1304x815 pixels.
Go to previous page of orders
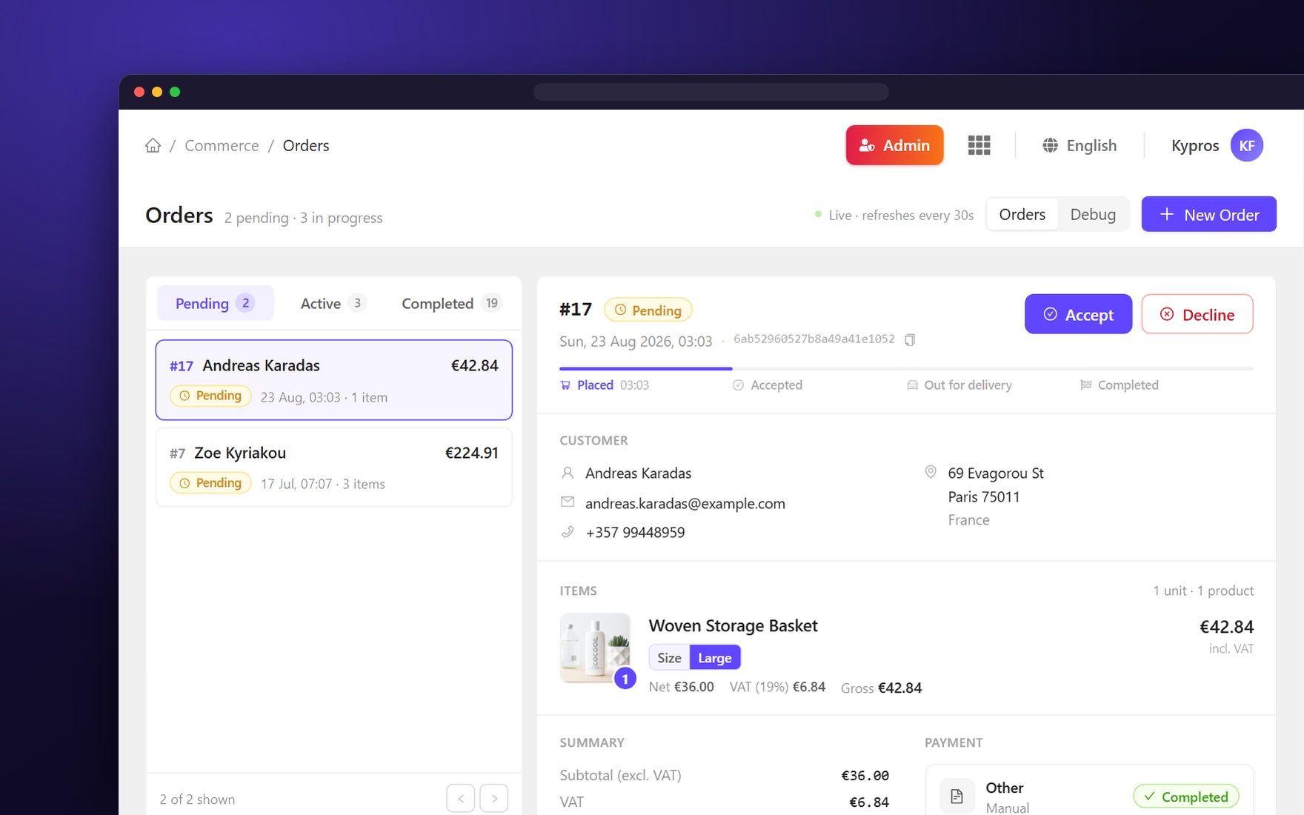pyautogui.click(x=461, y=799)
